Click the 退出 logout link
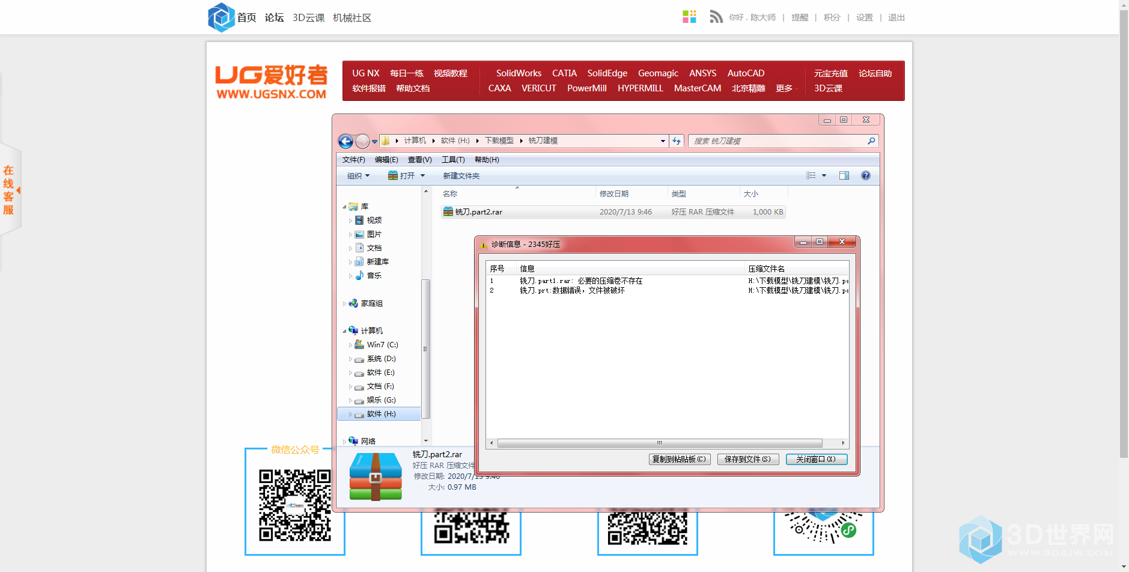This screenshot has height=572, width=1129. (x=896, y=17)
